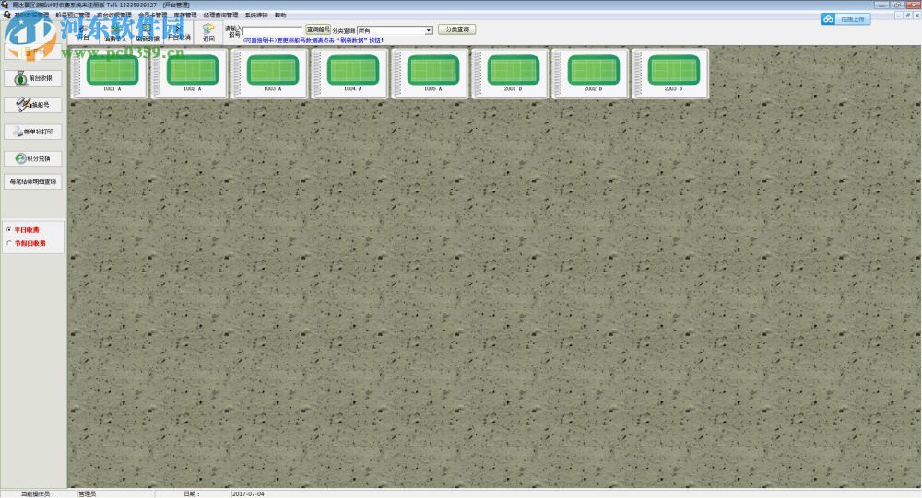This screenshot has height=498, width=922.
Task: Choose boat card 1005 A
Action: pyautogui.click(x=430, y=73)
